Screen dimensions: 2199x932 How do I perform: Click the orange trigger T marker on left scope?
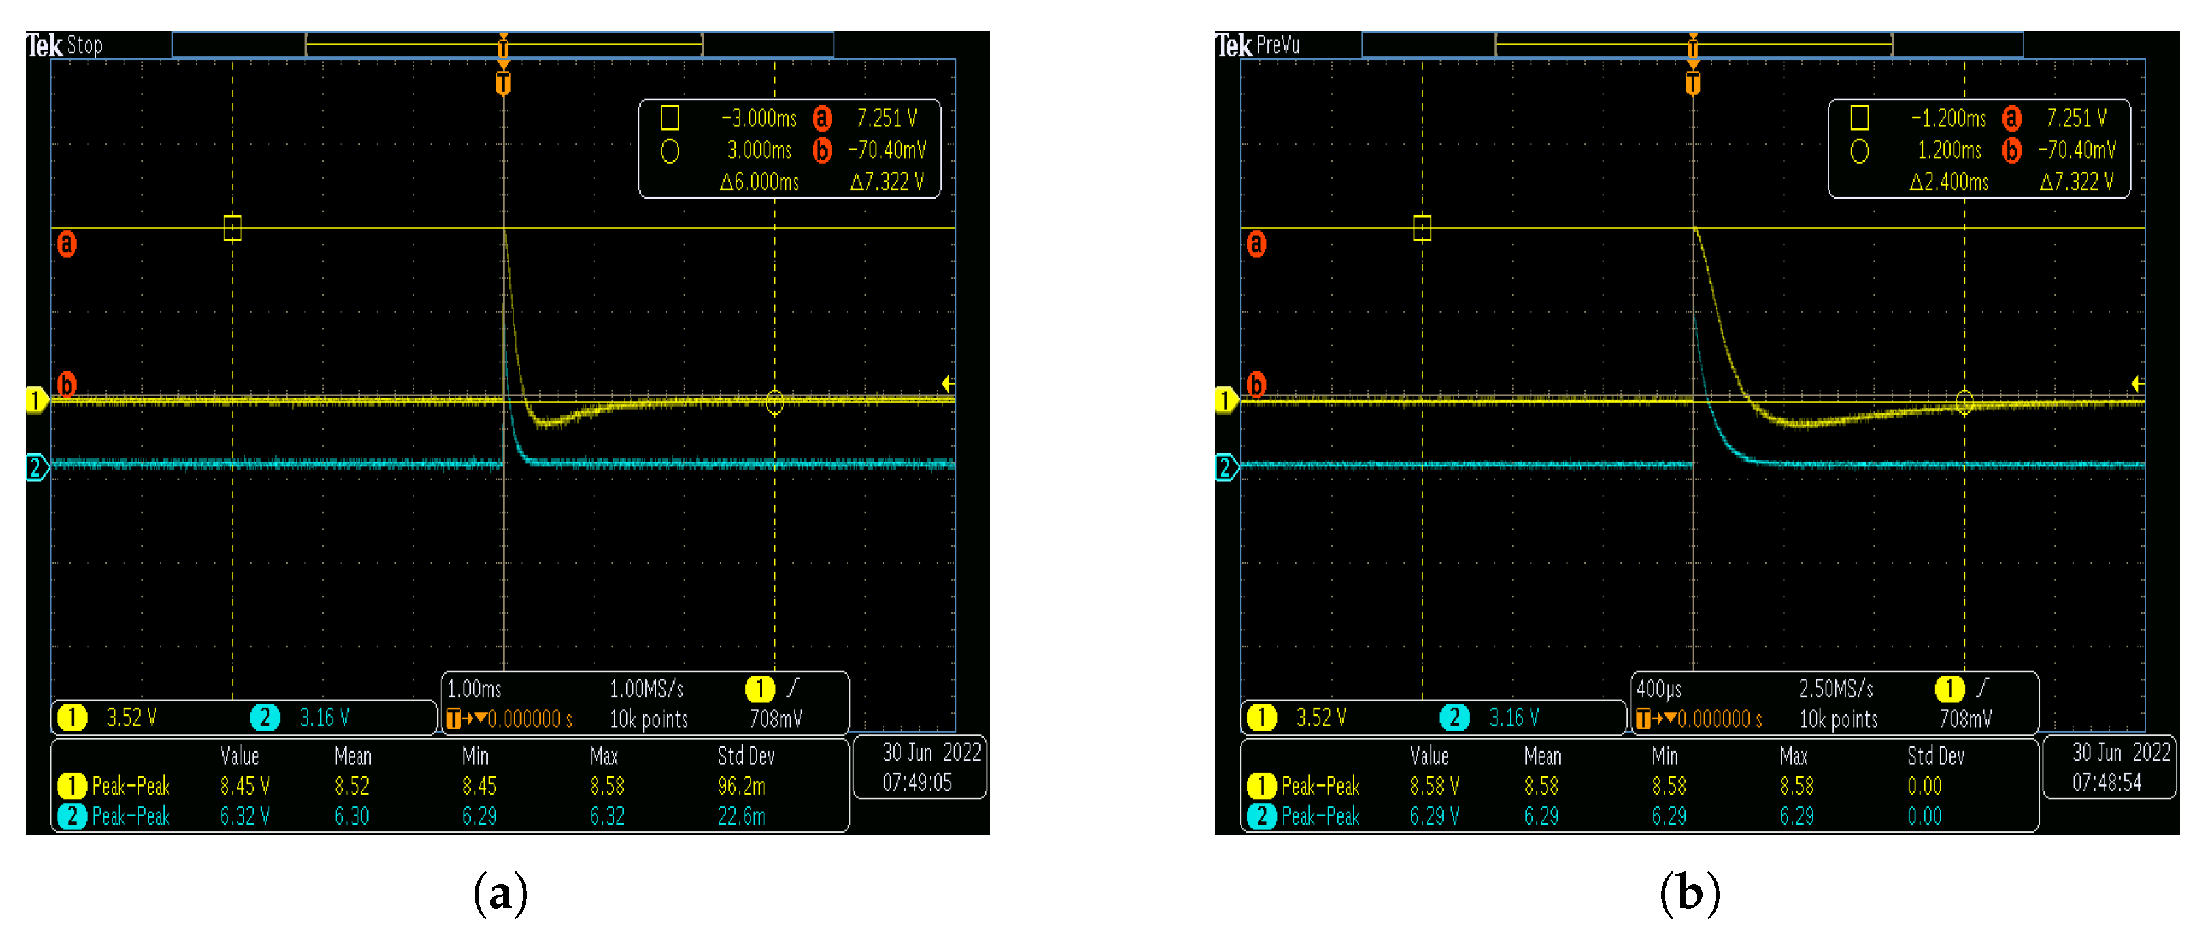[x=502, y=83]
